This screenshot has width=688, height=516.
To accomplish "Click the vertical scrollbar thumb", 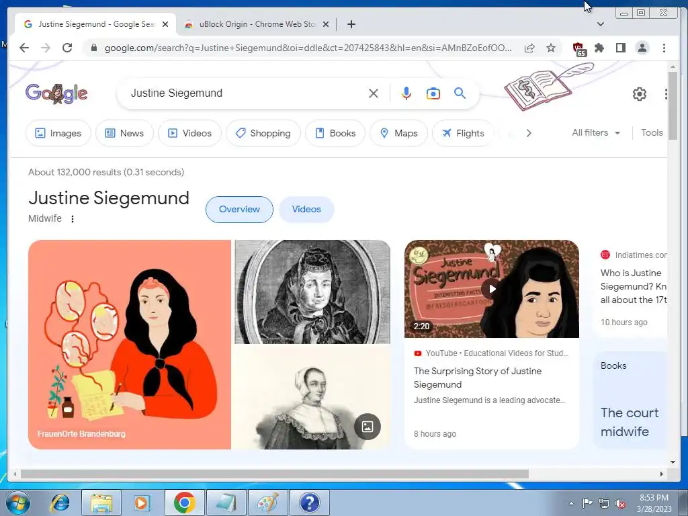I will pos(673,105).
